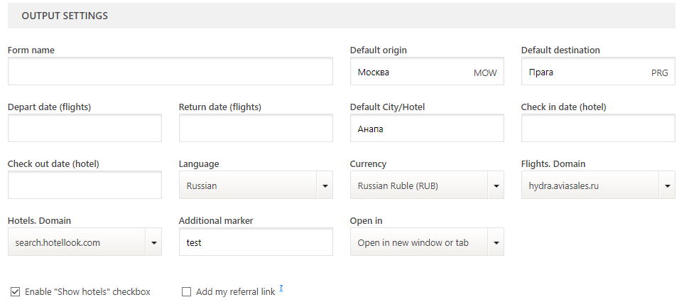Viewport: 684px width, 307px height.
Task: Open the referral link help question mark
Action: pos(281,288)
